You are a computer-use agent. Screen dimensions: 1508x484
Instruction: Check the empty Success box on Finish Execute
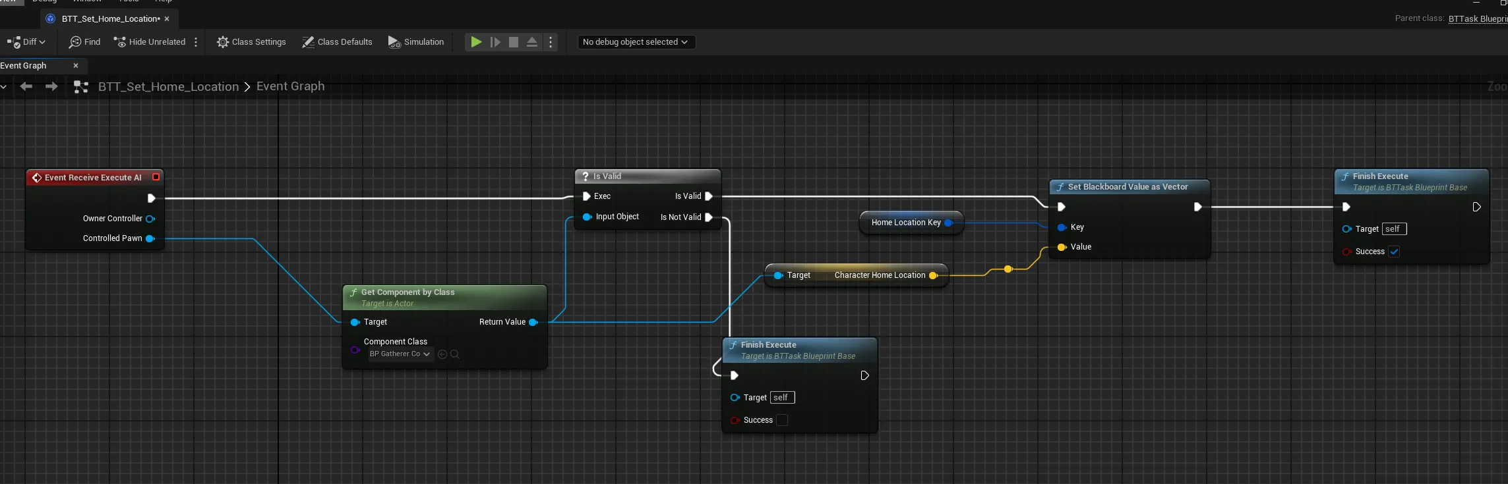pyautogui.click(x=782, y=420)
